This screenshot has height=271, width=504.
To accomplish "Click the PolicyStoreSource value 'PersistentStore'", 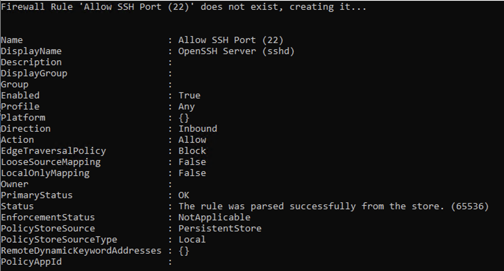I will (220, 228).
